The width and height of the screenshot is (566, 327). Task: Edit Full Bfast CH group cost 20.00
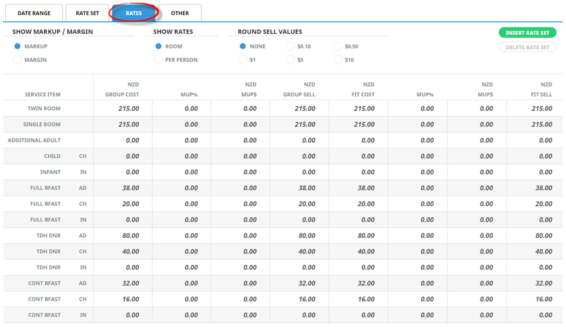(123, 204)
